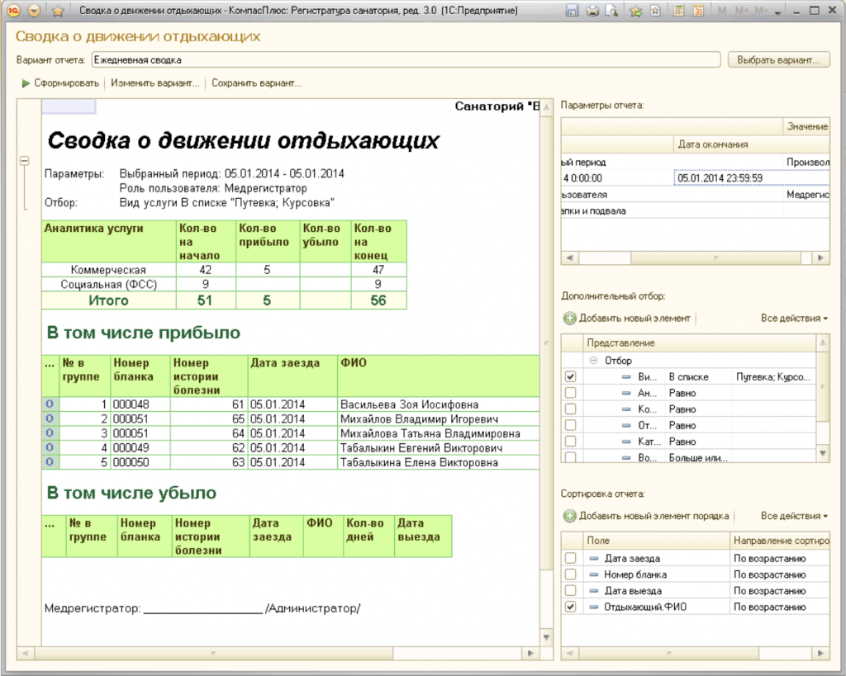This screenshot has height=676, width=846.
Task: Click the 'O' icon beside Васильева Зоя Иосифовна
Action: click(x=49, y=404)
